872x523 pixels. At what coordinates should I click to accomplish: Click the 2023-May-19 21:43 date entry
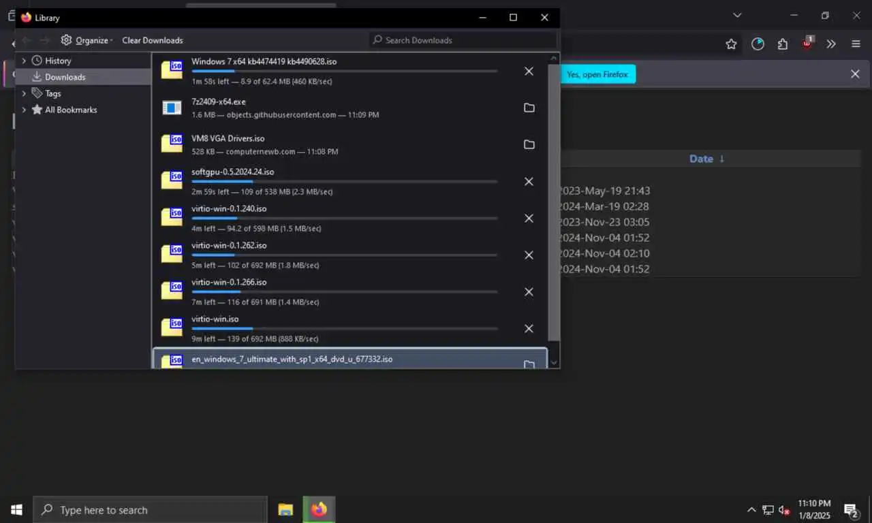[604, 191]
